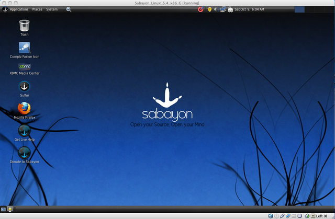Viewport: 335px width, 219px height.
Task: Click the VirtualBox shared folders icon
Action: (x=294, y=216)
